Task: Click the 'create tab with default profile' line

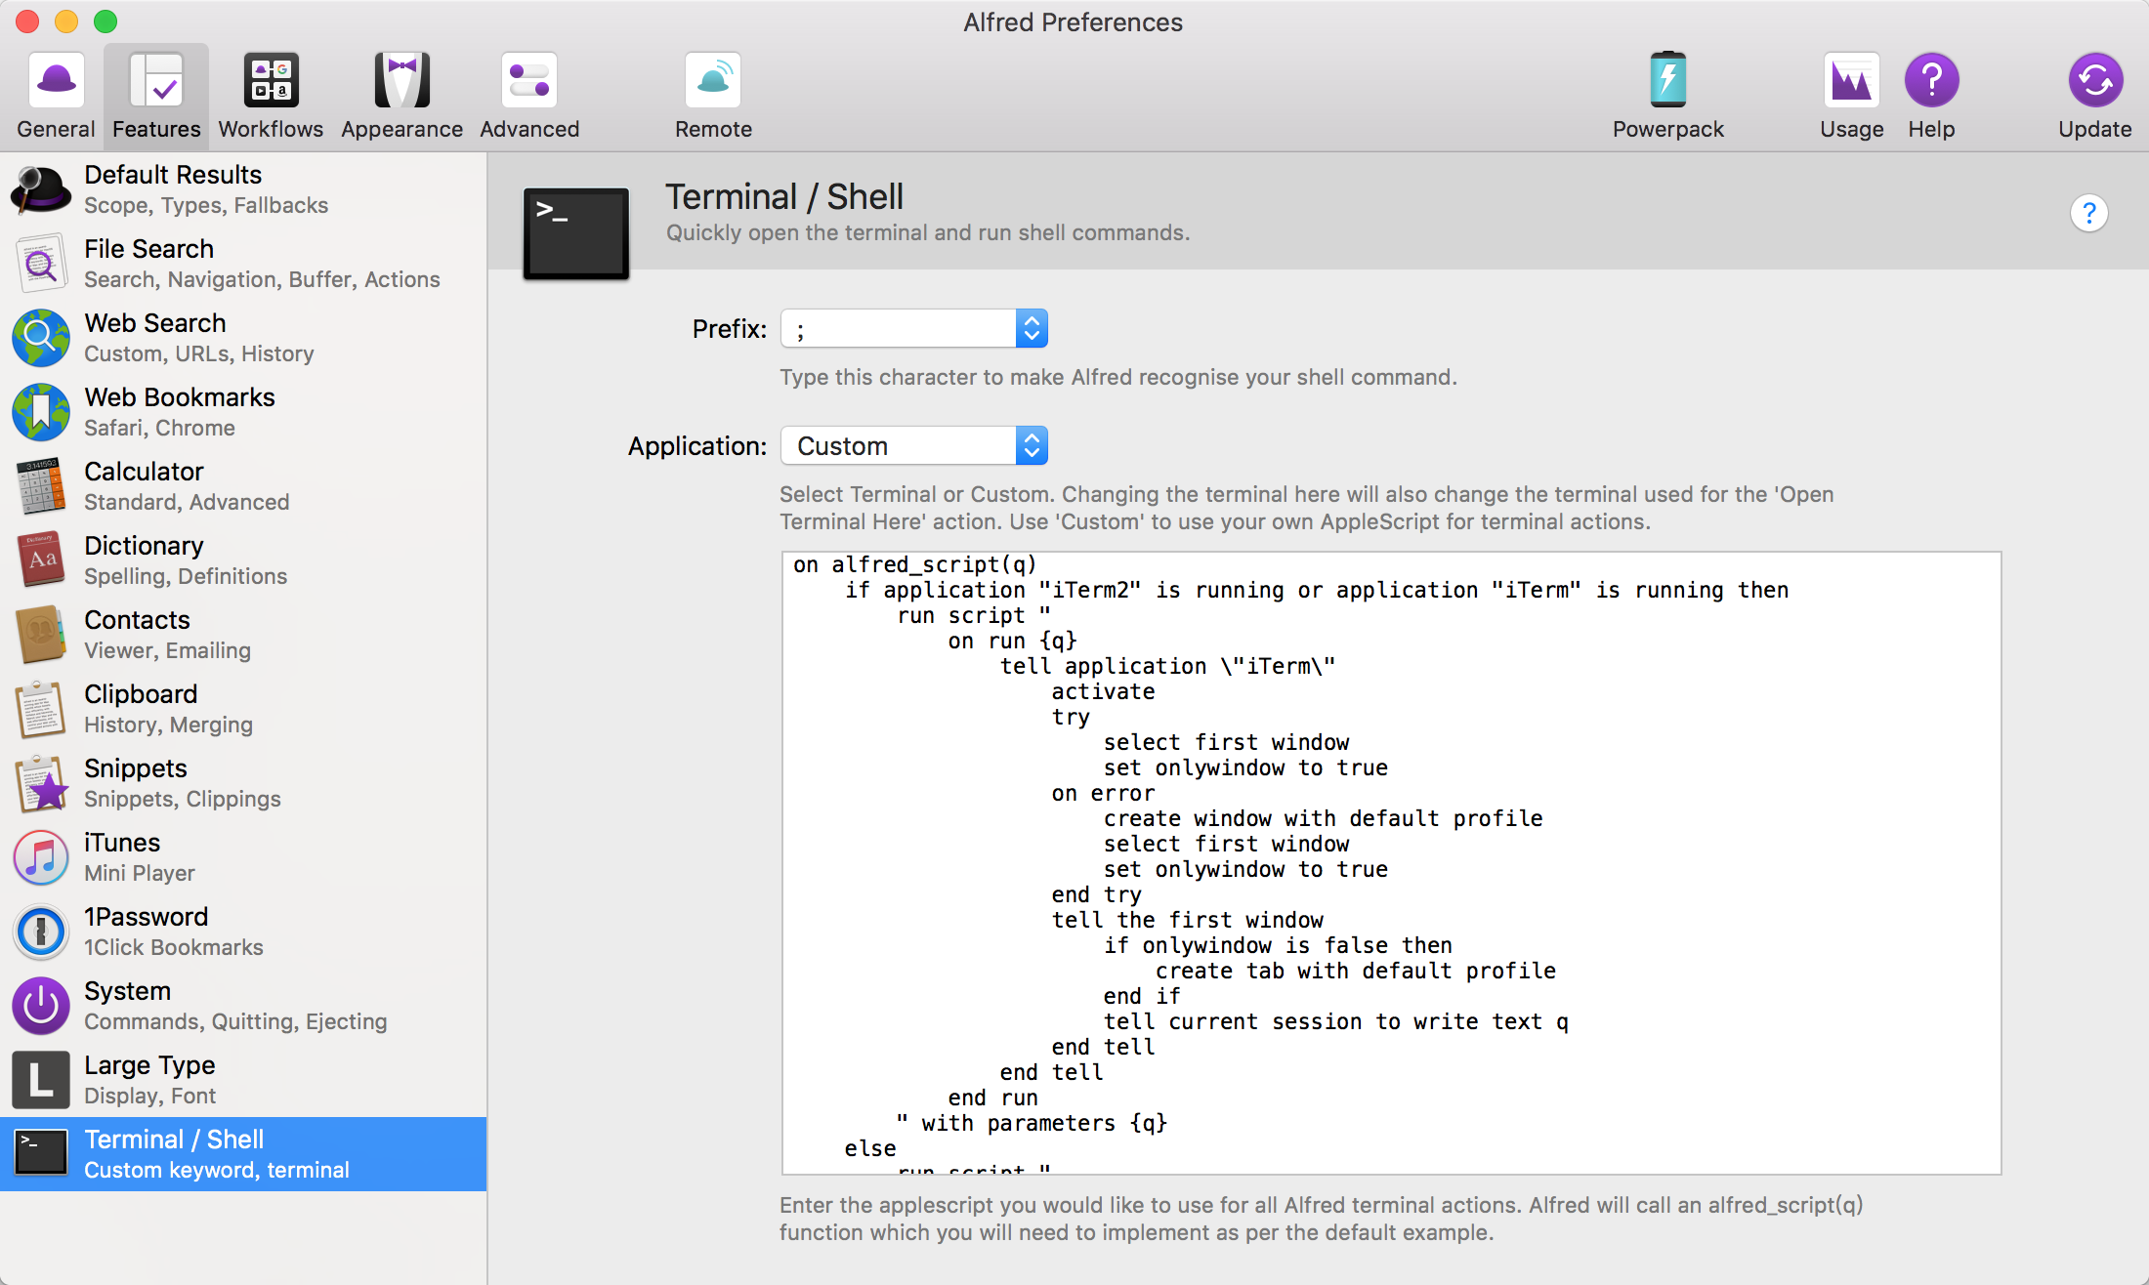Action: tap(1356, 971)
